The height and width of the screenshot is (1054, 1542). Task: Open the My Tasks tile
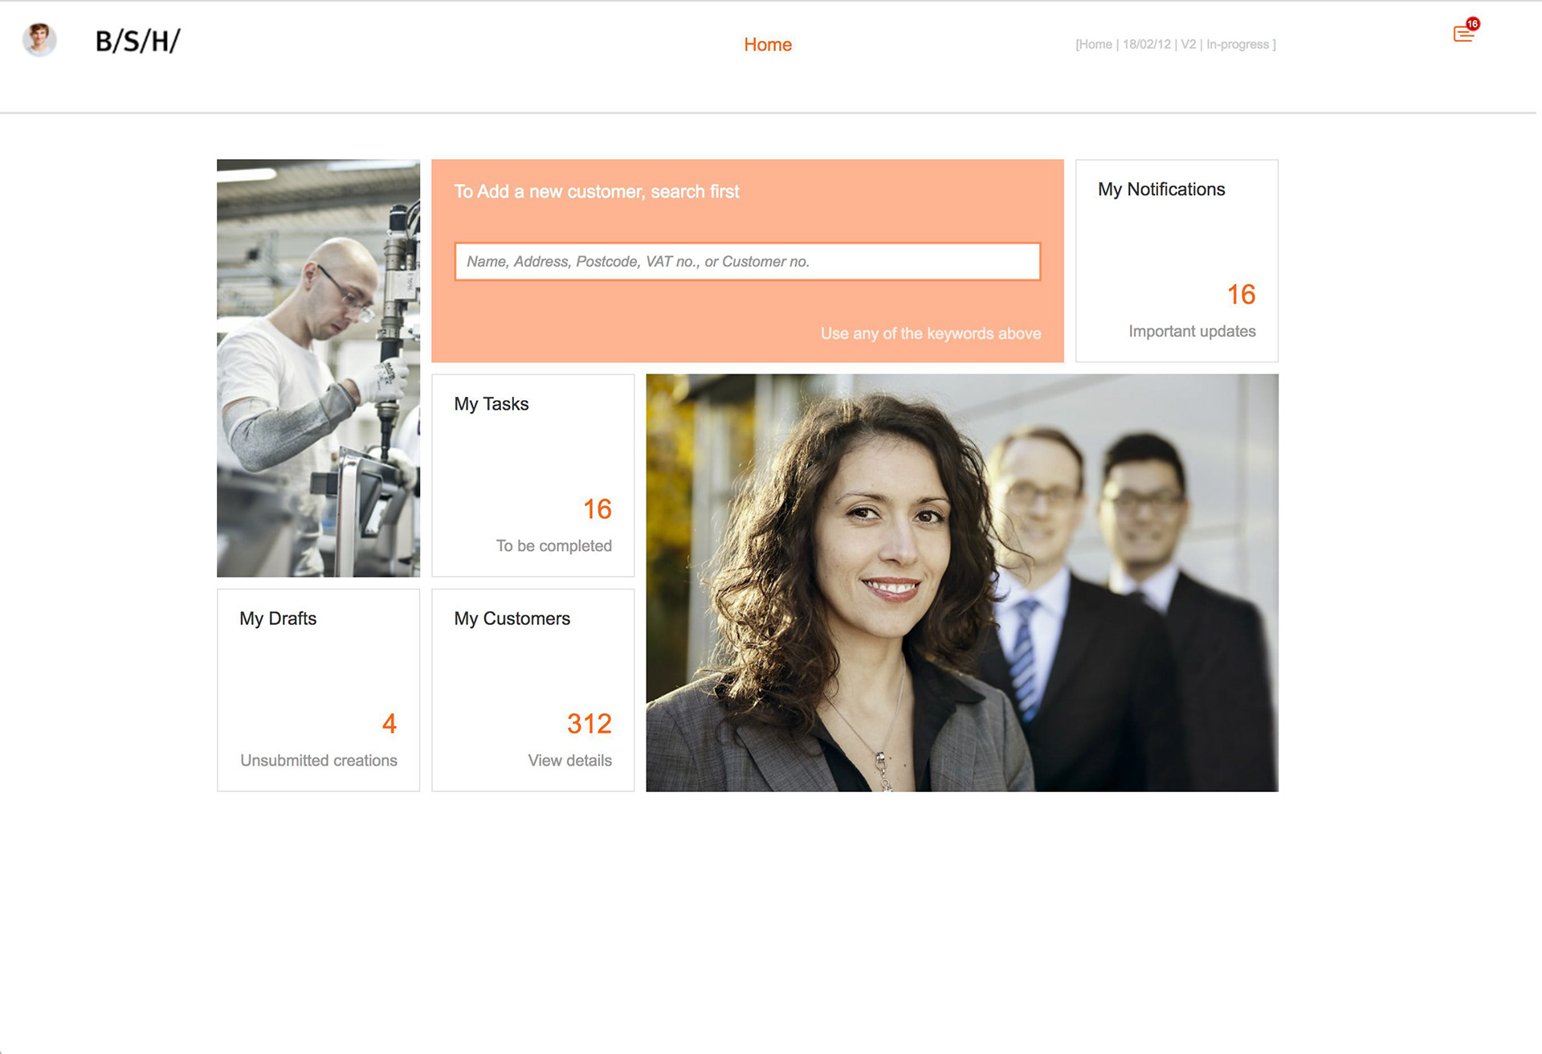533,476
